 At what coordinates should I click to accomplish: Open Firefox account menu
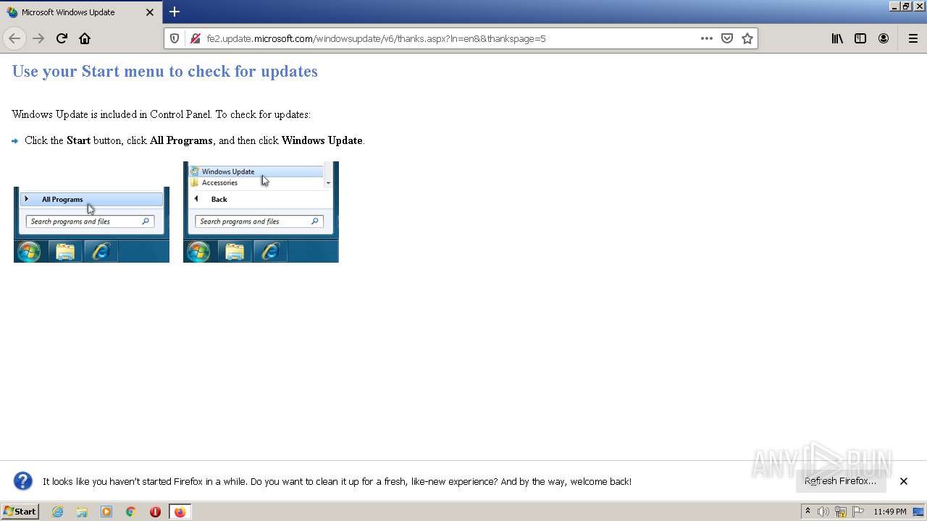[x=884, y=38]
